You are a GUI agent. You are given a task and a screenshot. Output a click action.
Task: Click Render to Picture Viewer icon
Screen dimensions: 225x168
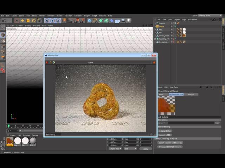[76, 21]
